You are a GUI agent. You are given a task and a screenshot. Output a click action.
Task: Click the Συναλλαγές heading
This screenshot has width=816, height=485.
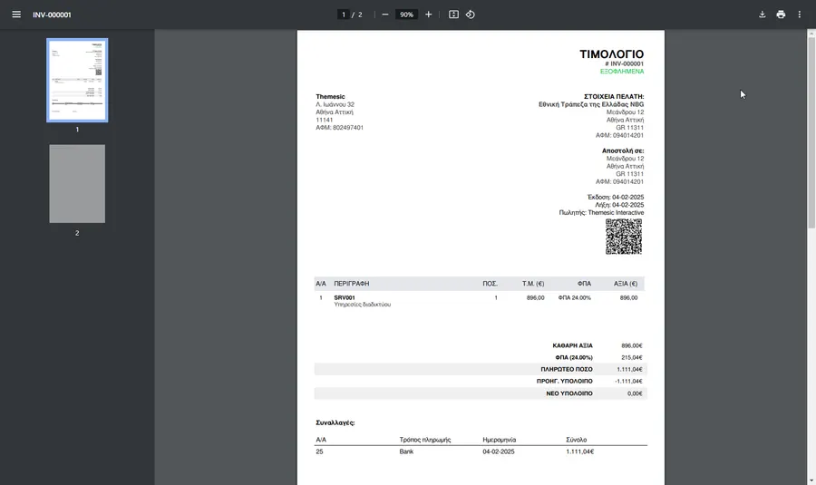coord(335,423)
